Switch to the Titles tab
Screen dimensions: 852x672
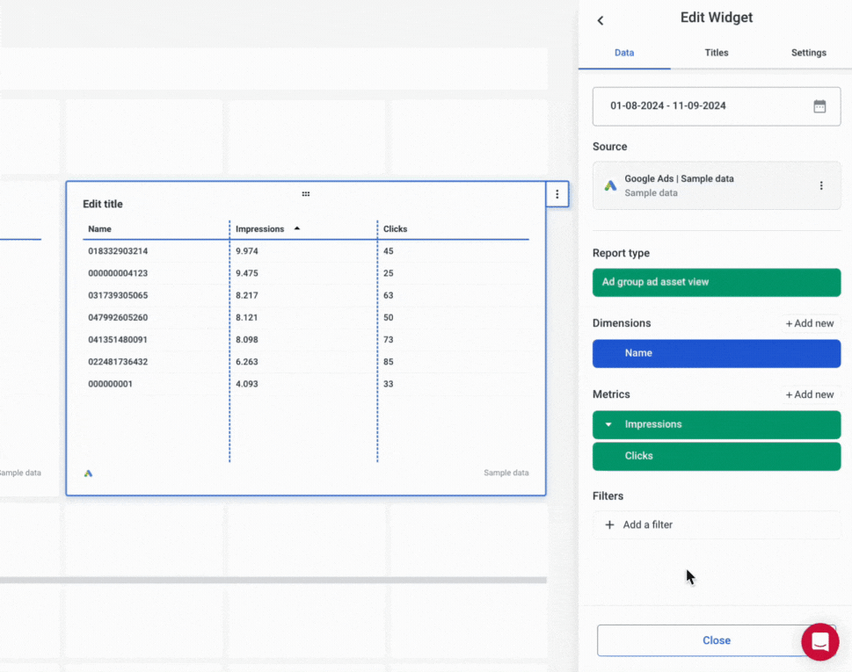716,53
